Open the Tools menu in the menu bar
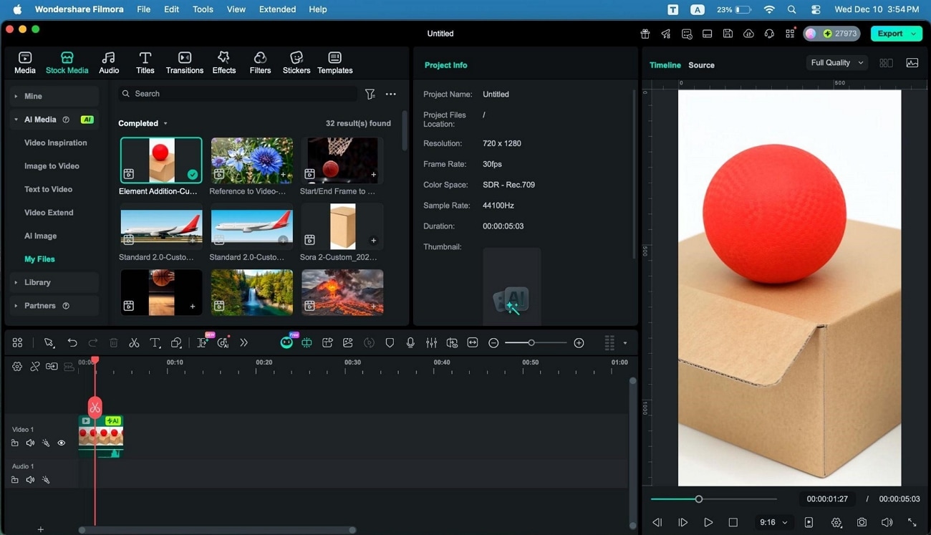The height and width of the screenshot is (535, 931). [202, 9]
